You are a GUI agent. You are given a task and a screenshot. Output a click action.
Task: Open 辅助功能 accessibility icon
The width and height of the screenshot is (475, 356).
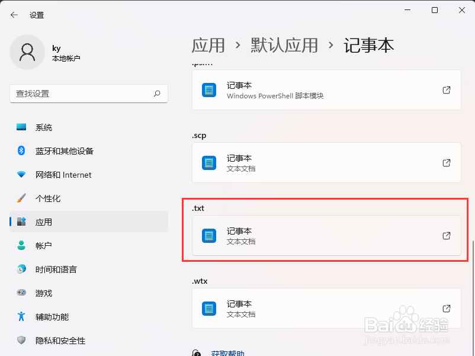(x=22, y=317)
